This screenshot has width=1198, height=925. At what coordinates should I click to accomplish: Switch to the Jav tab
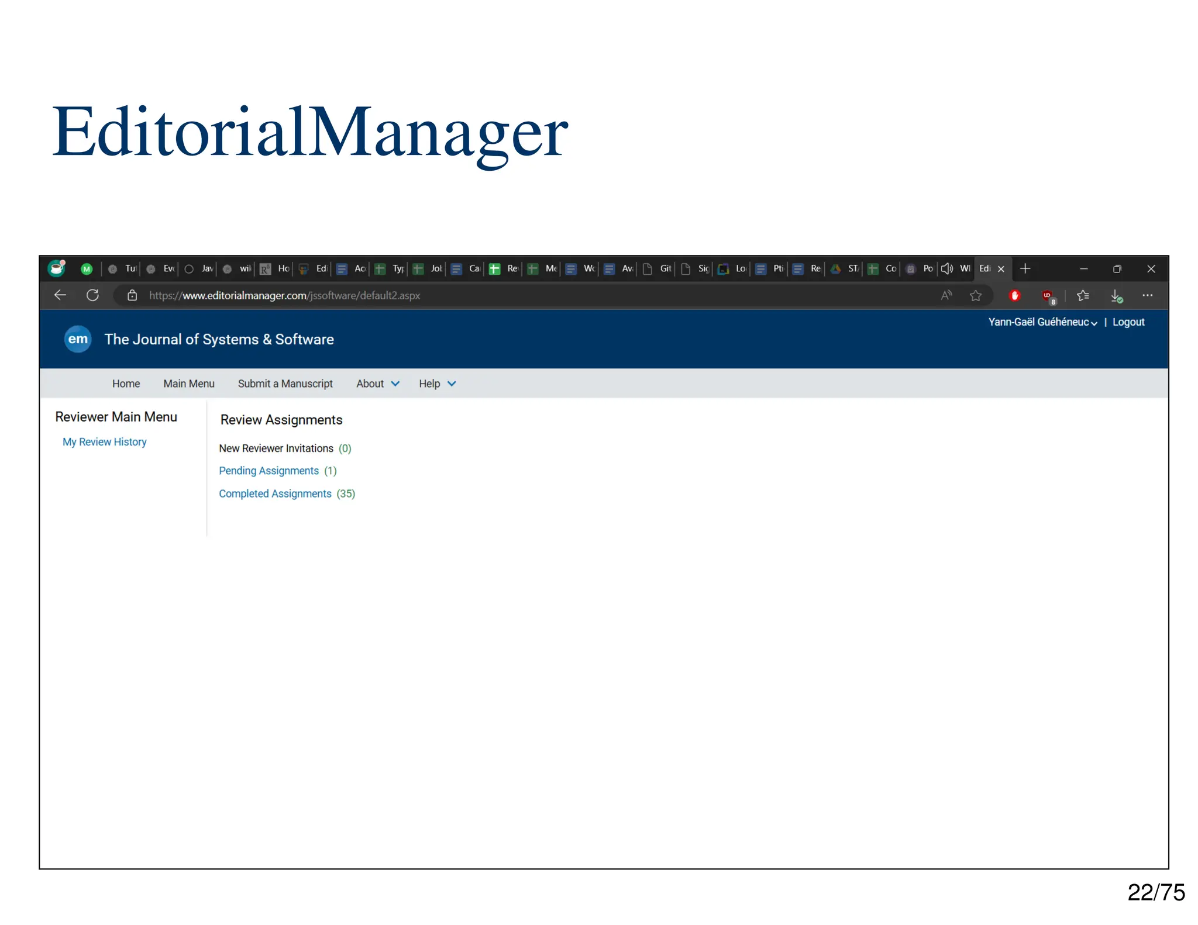tap(199, 269)
